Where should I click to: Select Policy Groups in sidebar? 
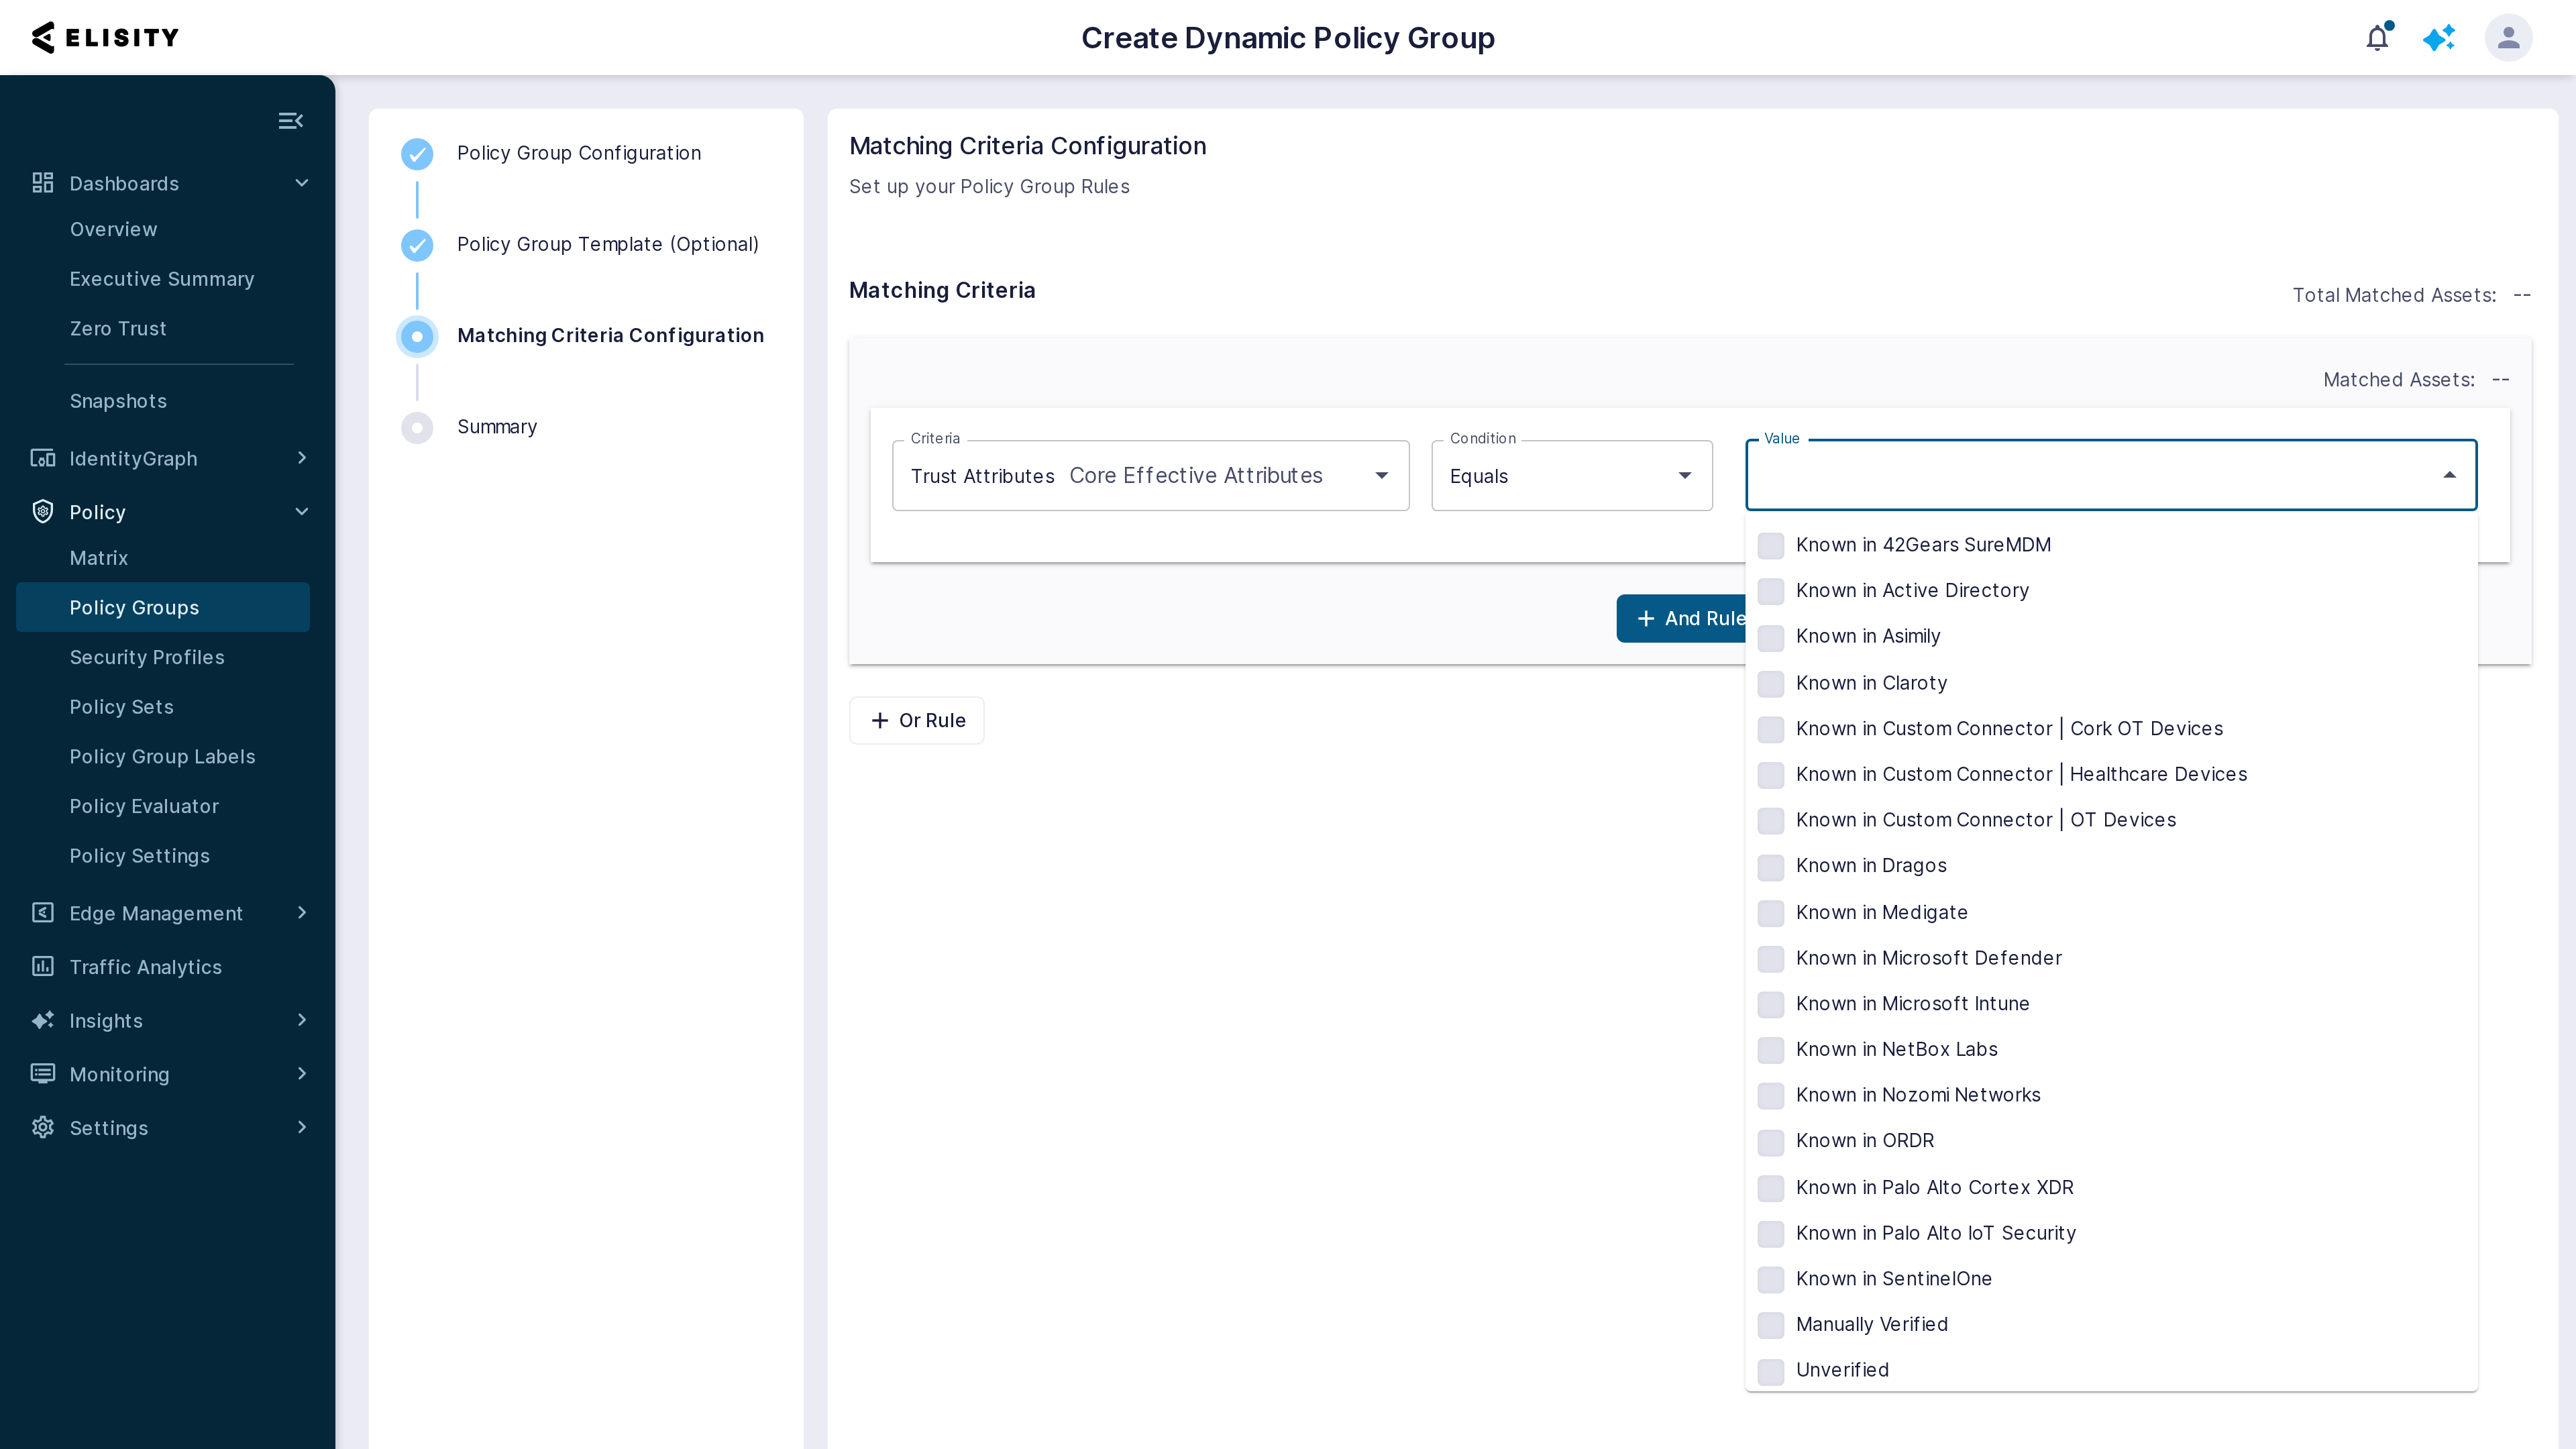click(x=163, y=608)
